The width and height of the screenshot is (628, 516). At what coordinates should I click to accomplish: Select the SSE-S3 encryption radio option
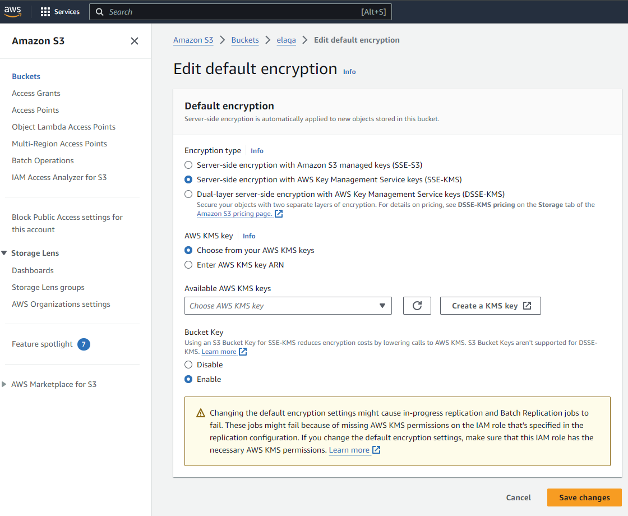188,165
